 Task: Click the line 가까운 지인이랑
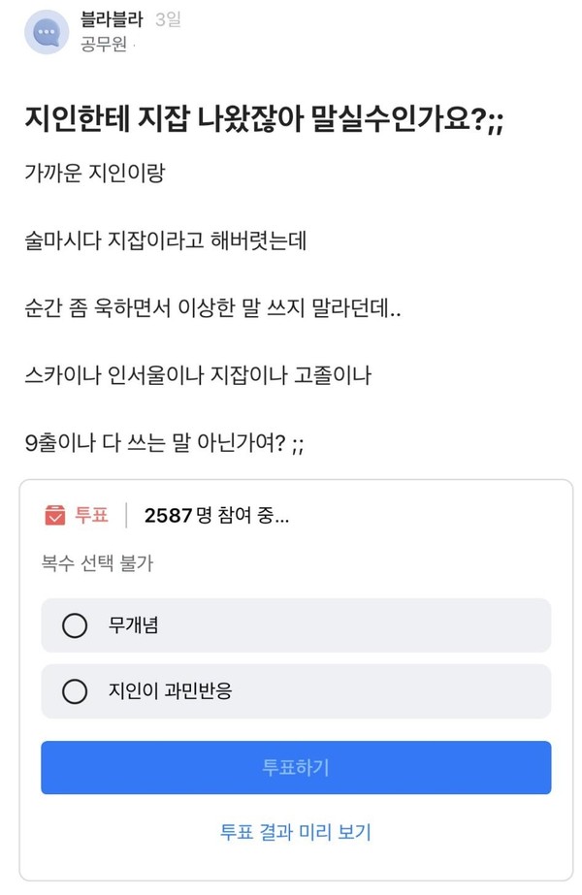tap(95, 176)
